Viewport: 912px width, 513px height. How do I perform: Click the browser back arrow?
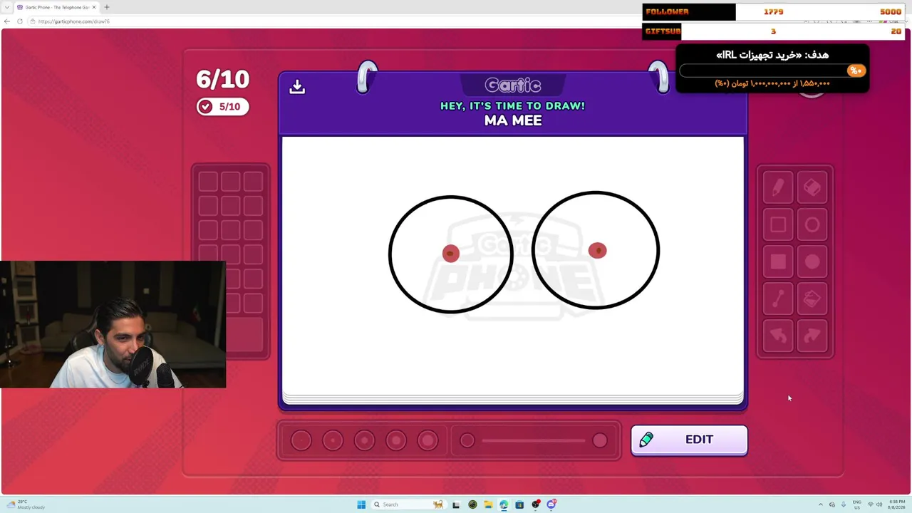pyautogui.click(x=7, y=21)
